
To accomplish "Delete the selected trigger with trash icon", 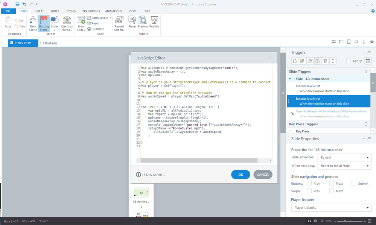I will (x=326, y=61).
